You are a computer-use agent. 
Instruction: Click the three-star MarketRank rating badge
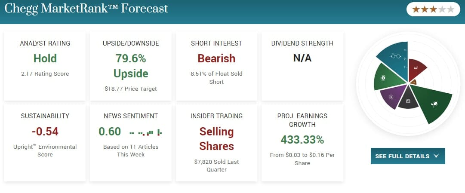coord(433,9)
